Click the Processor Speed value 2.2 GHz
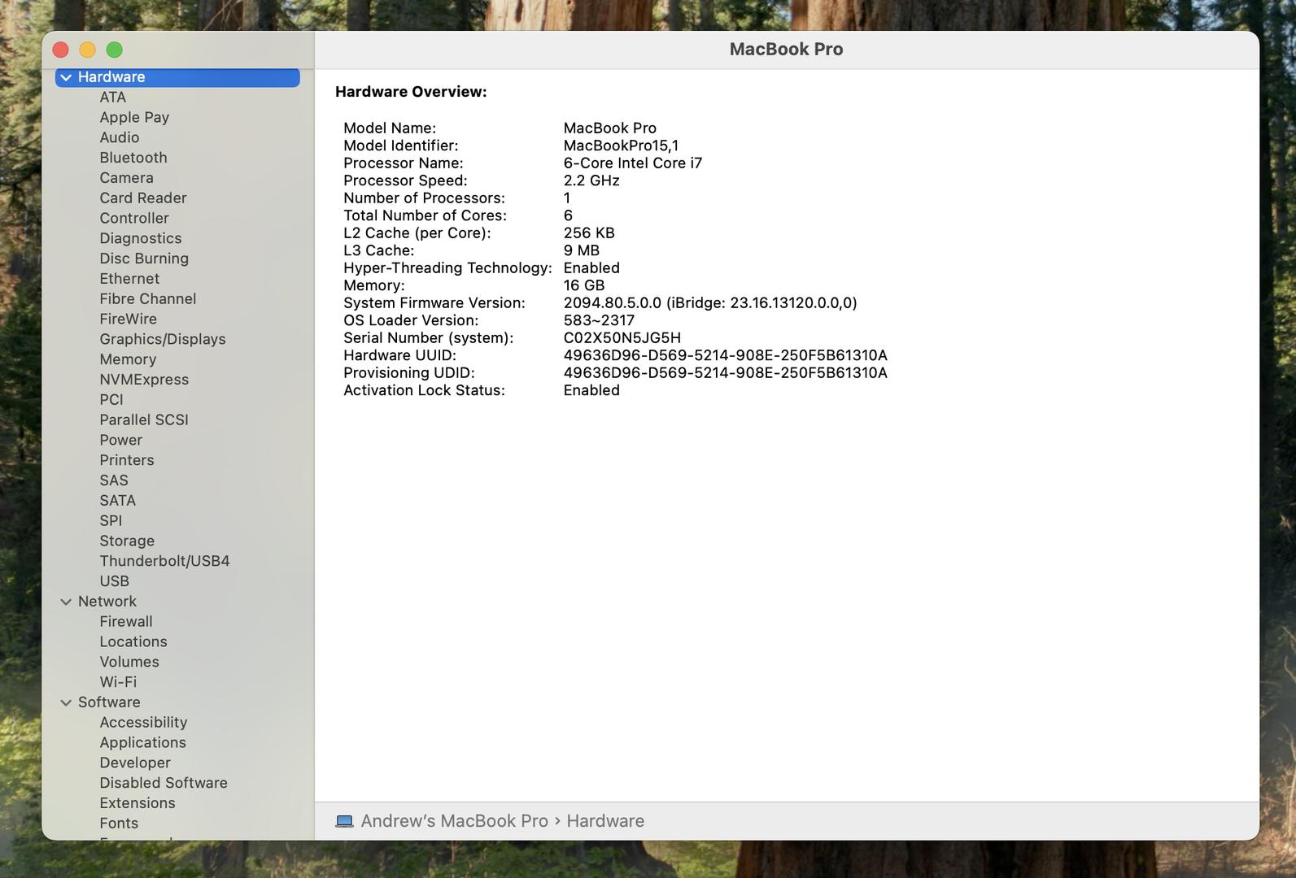Screen dimensions: 1296x878 click(x=591, y=180)
